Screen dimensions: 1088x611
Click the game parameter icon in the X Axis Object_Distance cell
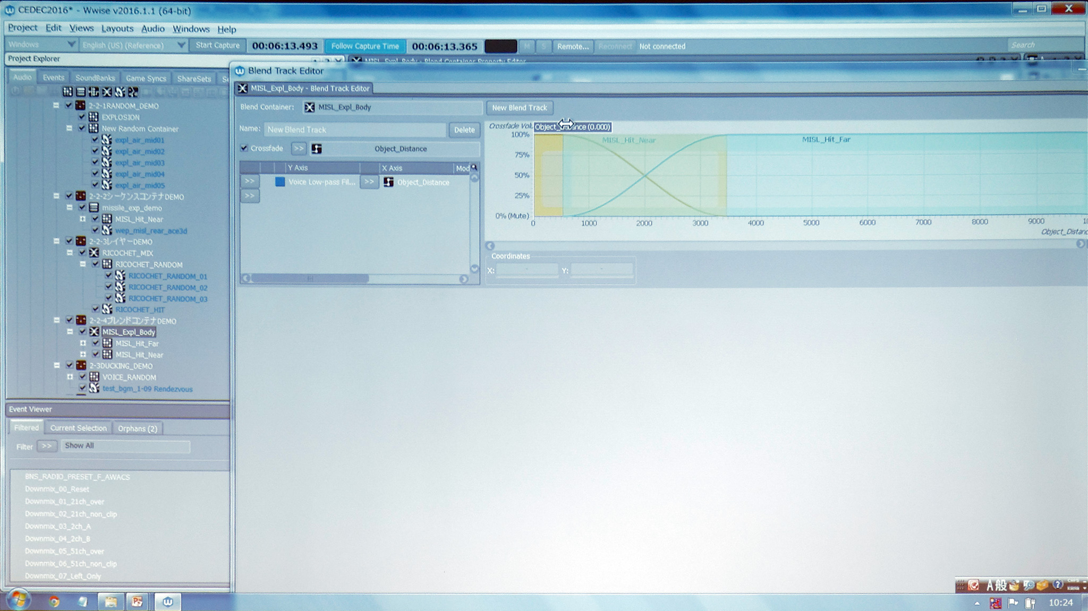click(x=388, y=182)
